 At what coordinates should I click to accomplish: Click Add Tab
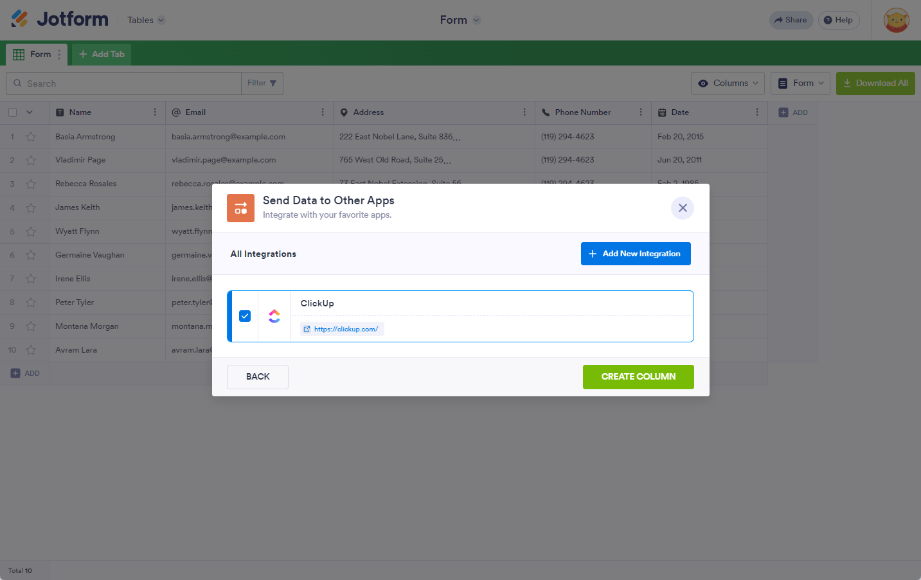[102, 55]
